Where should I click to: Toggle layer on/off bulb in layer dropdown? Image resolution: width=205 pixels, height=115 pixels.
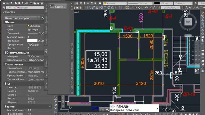[x=8, y=8]
